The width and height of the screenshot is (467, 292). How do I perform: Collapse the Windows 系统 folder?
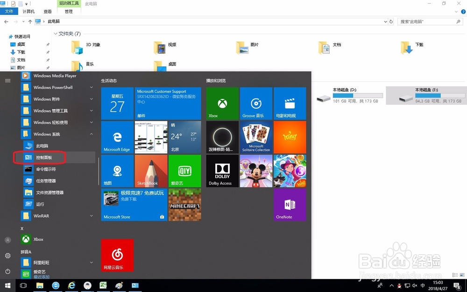click(58, 134)
